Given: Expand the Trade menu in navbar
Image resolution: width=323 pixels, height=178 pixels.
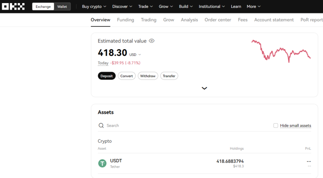Looking at the screenshot, I should point(146,7).
